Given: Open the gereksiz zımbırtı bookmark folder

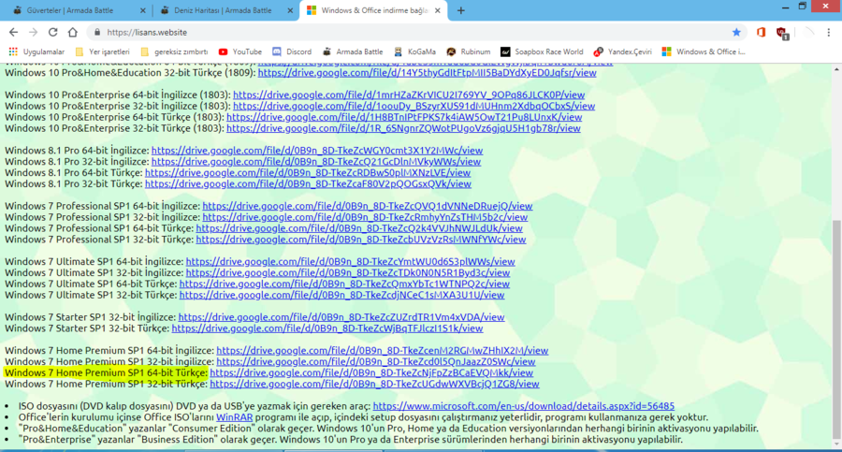Looking at the screenshot, I should (174, 51).
